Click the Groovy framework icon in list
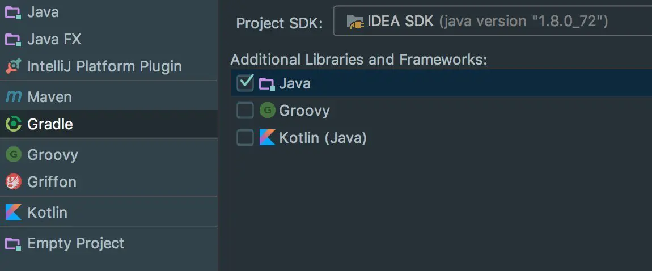This screenshot has width=652, height=271. (x=268, y=110)
